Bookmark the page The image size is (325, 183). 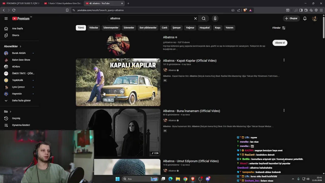point(67,10)
